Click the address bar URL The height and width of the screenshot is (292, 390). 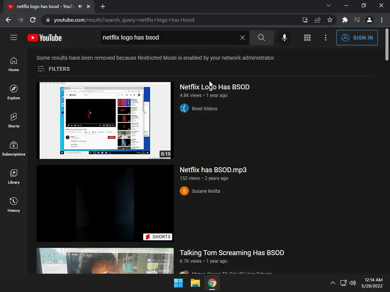point(124,20)
